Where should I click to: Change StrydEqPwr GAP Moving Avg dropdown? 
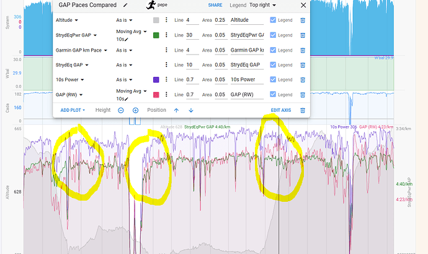[132, 32]
